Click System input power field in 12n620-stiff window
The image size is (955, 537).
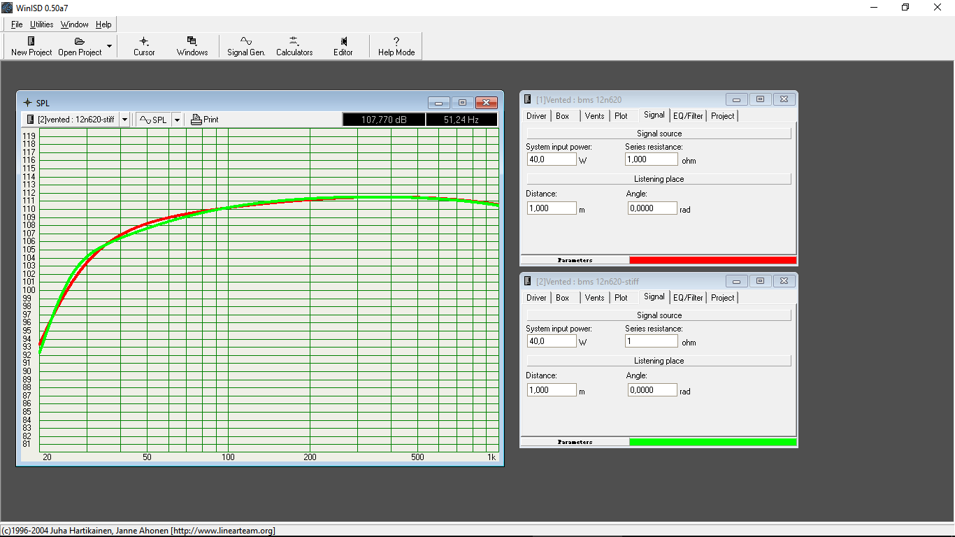coord(552,341)
